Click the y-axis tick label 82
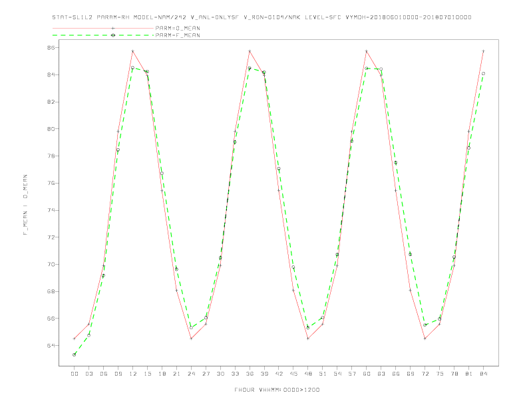The width and height of the screenshot is (527, 407). (x=51, y=102)
